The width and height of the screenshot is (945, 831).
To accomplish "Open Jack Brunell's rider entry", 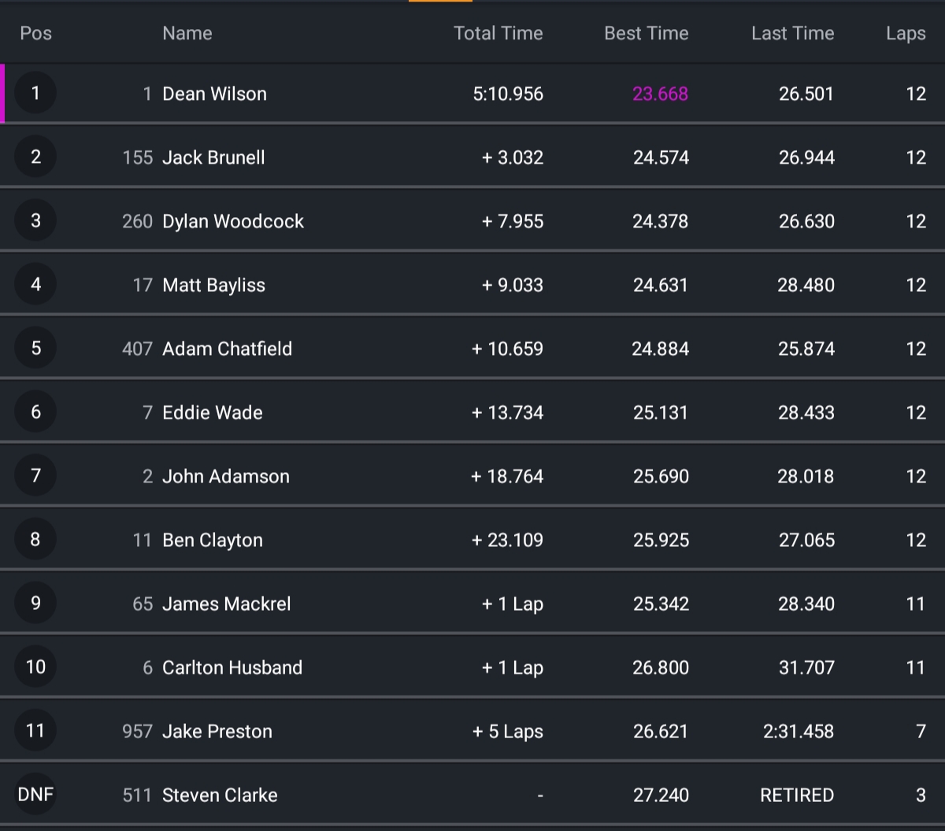I will (213, 157).
